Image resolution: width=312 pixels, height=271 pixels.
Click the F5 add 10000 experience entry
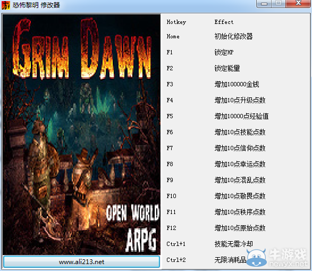point(241,116)
